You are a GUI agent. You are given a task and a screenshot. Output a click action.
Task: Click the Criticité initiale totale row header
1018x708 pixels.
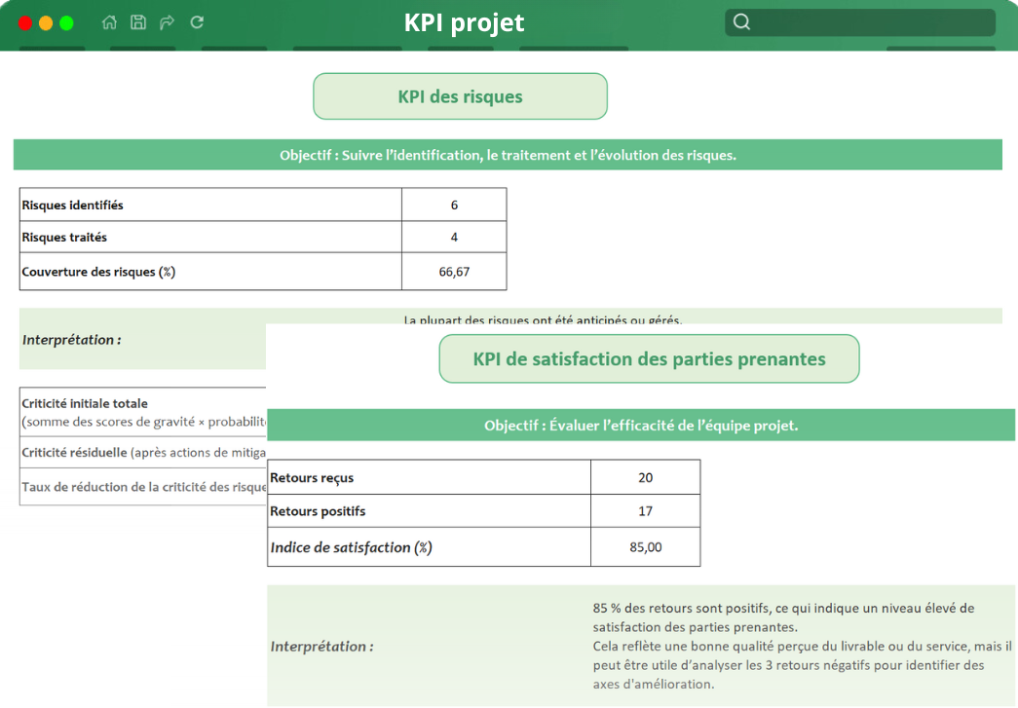point(93,410)
